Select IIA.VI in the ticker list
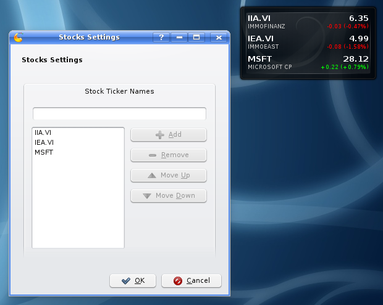383x305 pixels. tap(78, 132)
